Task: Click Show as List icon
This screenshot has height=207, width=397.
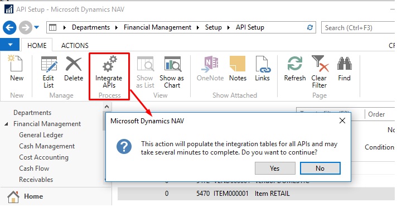Action: pos(145,64)
